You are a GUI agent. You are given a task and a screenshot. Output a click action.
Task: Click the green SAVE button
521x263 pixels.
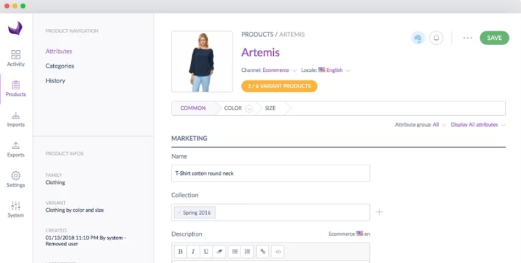click(494, 38)
